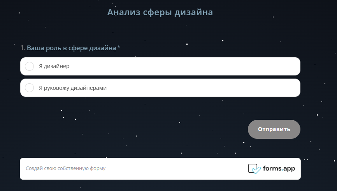Select the "Я руковожу дизайнерами" radio circle
The image size is (337, 191).
tap(29, 88)
